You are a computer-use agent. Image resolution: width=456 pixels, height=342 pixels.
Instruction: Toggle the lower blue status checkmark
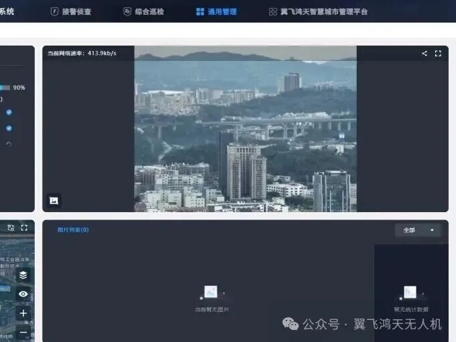[x=9, y=128]
